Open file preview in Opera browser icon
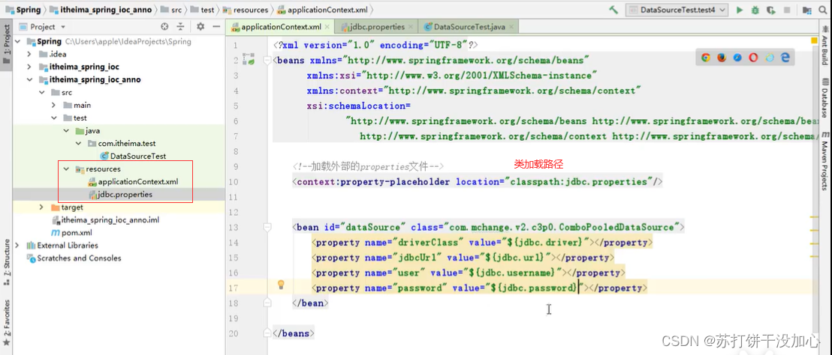Screen dimensions: 832x355 [x=753, y=58]
